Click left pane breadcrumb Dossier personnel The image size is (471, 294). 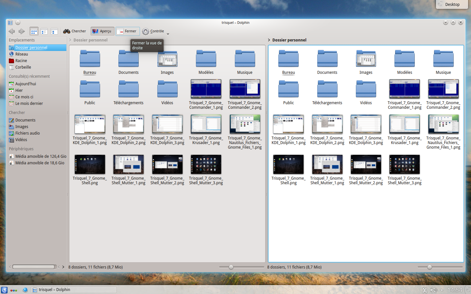click(x=90, y=40)
